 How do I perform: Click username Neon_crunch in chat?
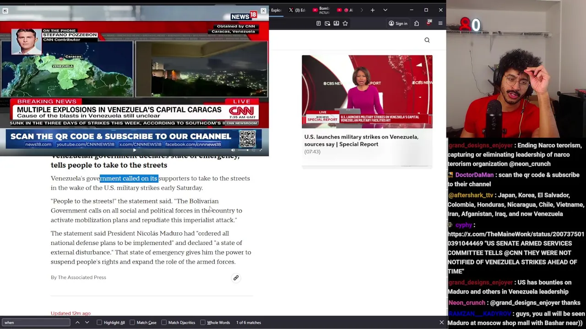tap(467, 303)
